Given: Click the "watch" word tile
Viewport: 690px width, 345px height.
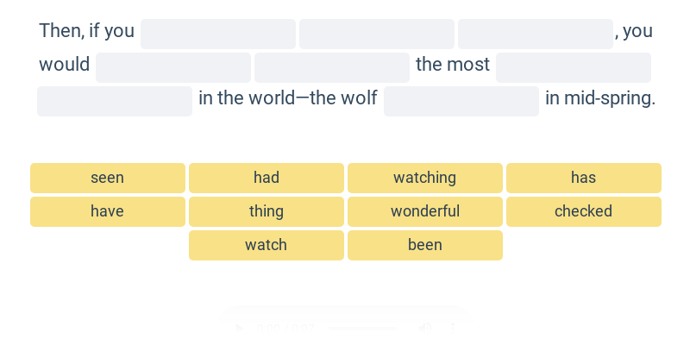Looking at the screenshot, I should point(267,245).
